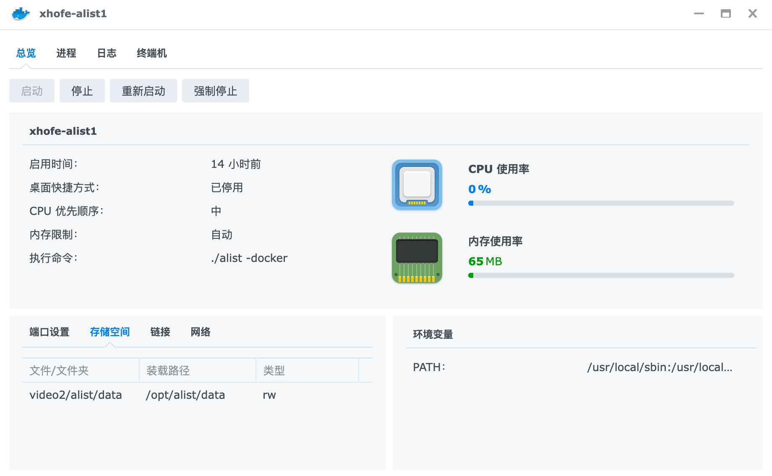Viewport: 772px width, 476px height.
Task: Click the CPU usage progress bar
Action: click(x=601, y=203)
